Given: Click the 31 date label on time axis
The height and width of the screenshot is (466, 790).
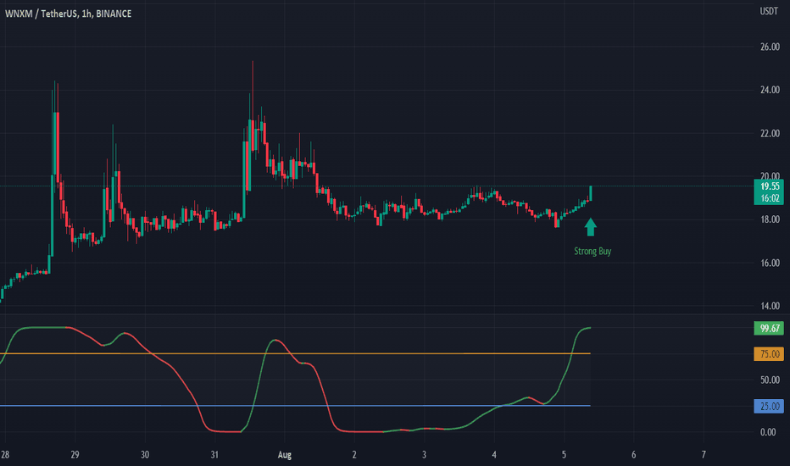Looking at the screenshot, I should 214,455.
